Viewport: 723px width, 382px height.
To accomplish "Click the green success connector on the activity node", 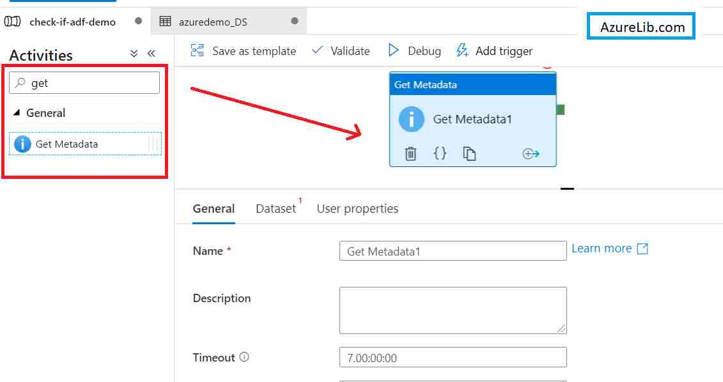I will (561, 110).
